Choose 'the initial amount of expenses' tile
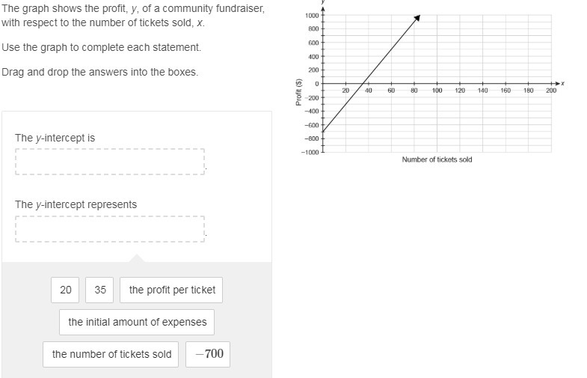This screenshot has width=587, height=378. click(x=137, y=322)
